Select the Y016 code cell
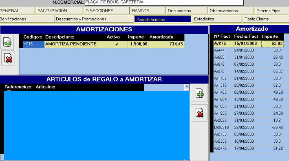Viewport: 289px width, 161px height. [x=33, y=44]
